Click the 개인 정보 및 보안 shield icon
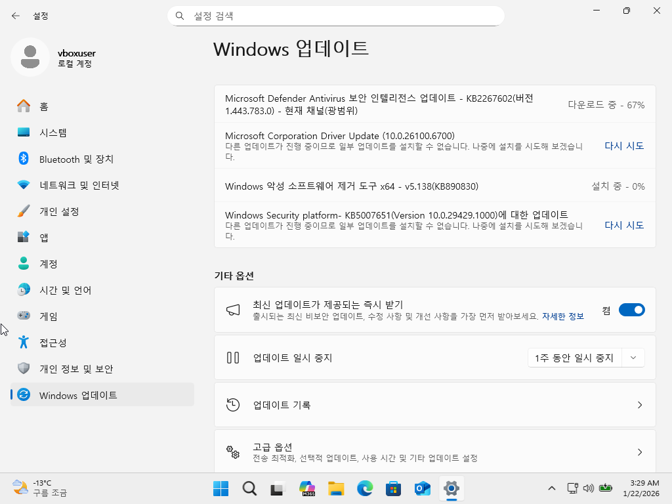The image size is (672, 504). (x=24, y=369)
